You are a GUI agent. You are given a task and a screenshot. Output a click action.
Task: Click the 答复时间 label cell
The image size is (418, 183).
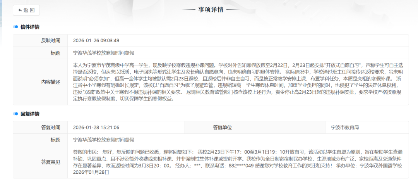(51, 127)
